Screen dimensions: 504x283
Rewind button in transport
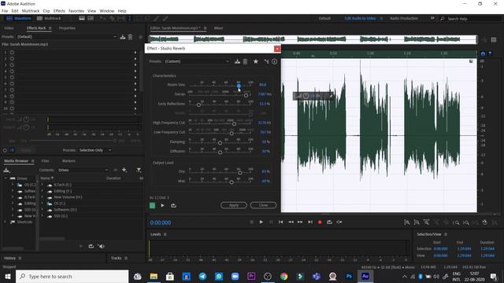pos(291,222)
